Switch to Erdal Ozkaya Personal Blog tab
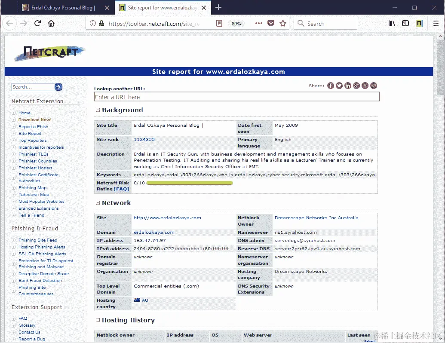445x343 pixels. pos(62,8)
